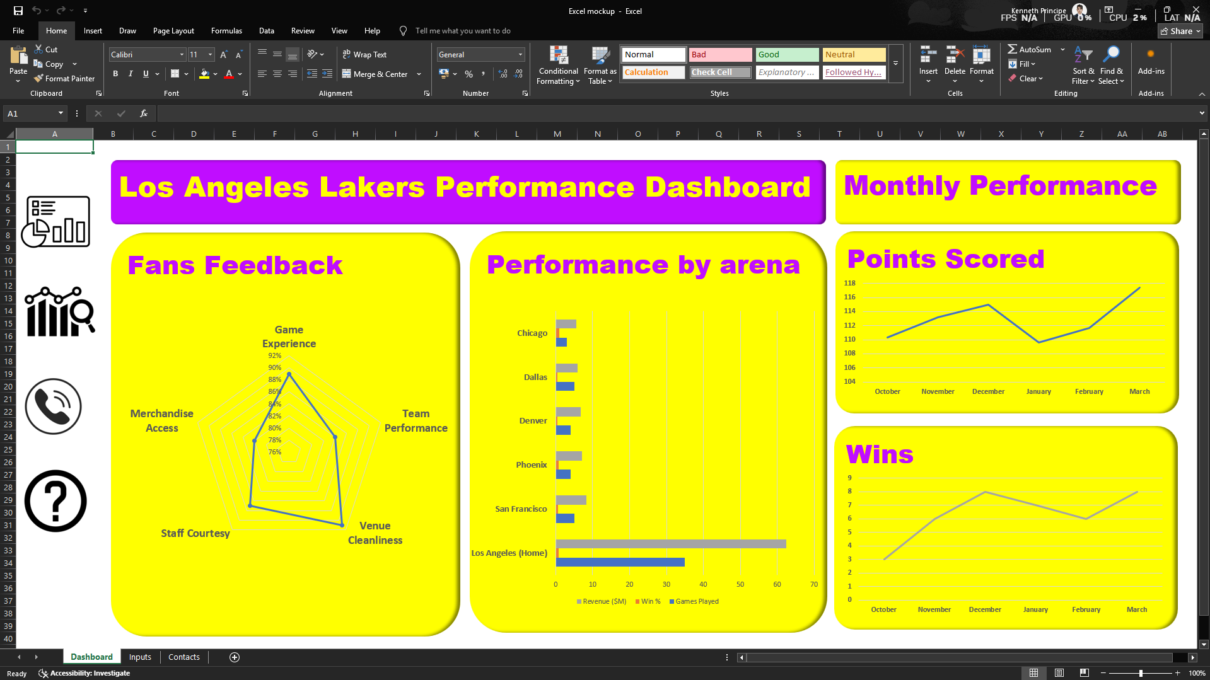Increase the font size
Screen dimensions: 1210x680
click(224, 55)
